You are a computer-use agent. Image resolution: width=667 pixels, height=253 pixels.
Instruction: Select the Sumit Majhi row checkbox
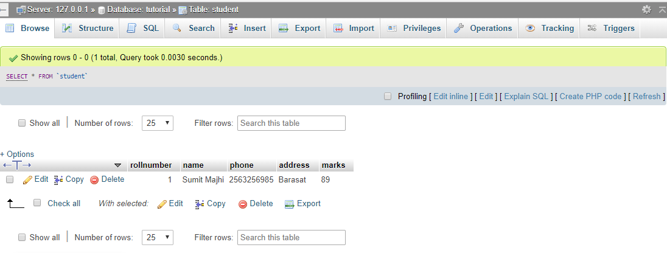pyautogui.click(x=10, y=179)
